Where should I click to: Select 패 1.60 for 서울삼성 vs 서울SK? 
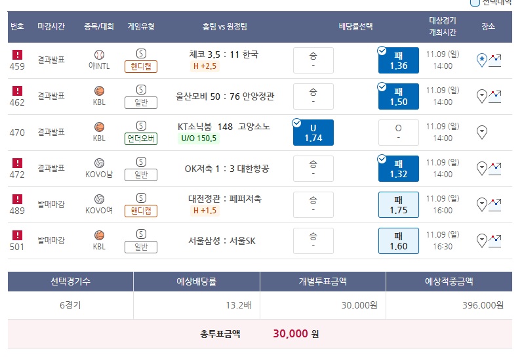[399, 241]
